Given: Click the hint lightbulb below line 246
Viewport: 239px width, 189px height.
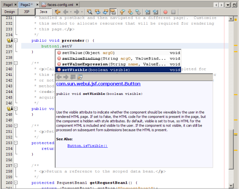Looking at the screenshot, I should 9,109.
